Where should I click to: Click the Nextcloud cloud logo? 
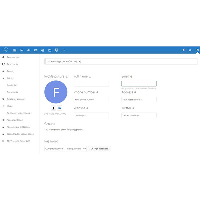[x=5, y=50]
